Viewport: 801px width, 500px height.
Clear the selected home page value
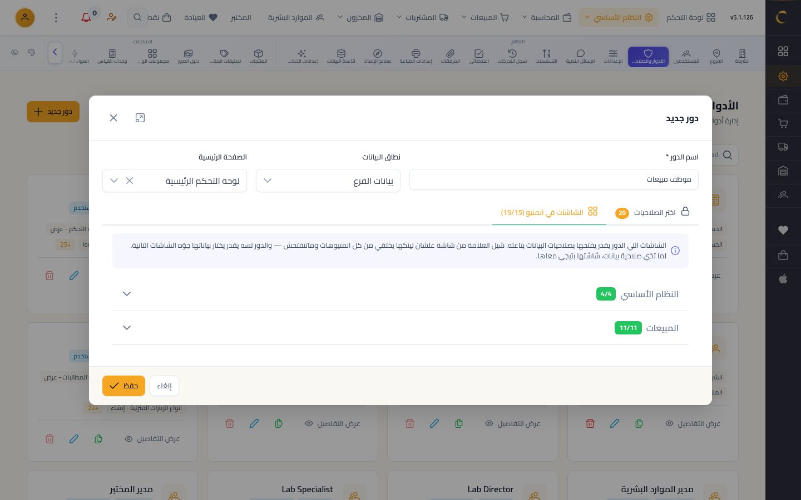point(130,181)
